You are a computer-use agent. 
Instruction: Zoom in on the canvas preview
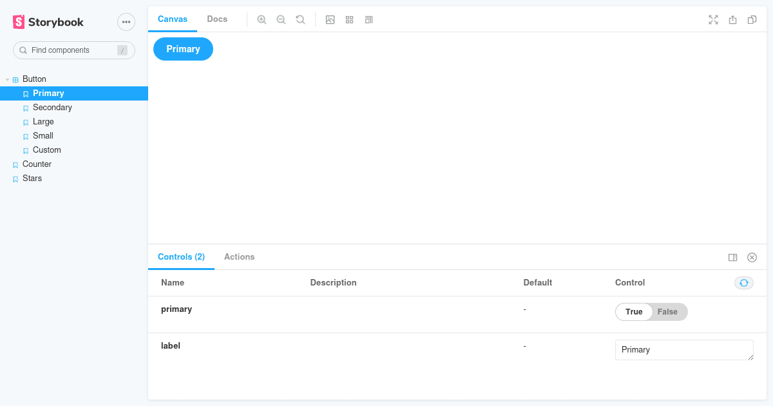pos(262,19)
